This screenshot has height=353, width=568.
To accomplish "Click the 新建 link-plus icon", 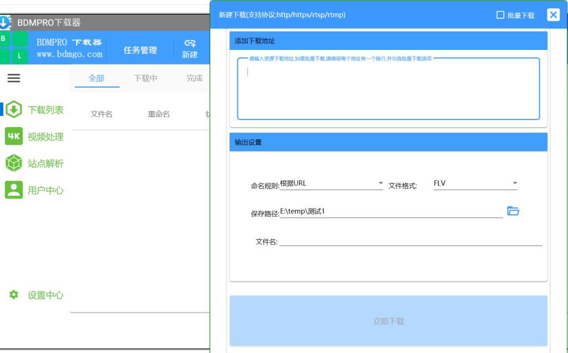I will click(190, 43).
